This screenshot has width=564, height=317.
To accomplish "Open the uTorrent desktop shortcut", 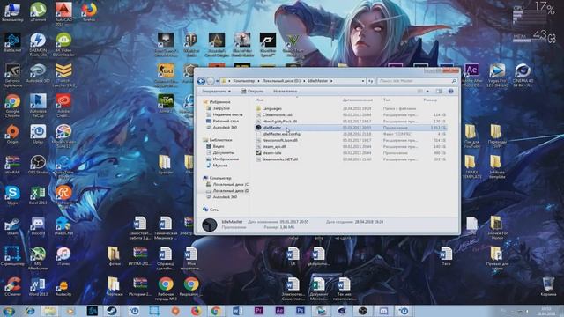I will click(x=38, y=11).
